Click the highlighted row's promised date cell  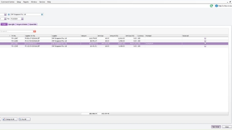pyautogui.click(x=163, y=44)
